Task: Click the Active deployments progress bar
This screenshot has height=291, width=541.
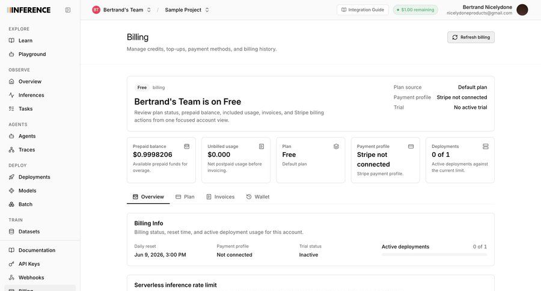Action: 434,254
